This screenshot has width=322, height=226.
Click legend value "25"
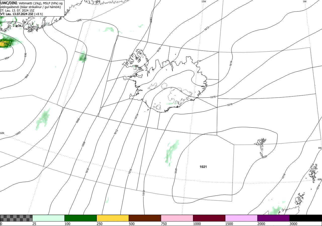click(34, 224)
